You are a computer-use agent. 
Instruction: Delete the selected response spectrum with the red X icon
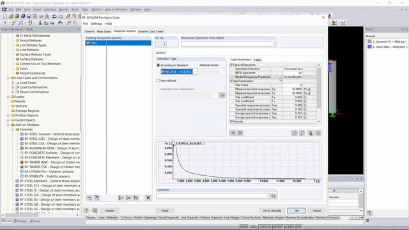148,197
